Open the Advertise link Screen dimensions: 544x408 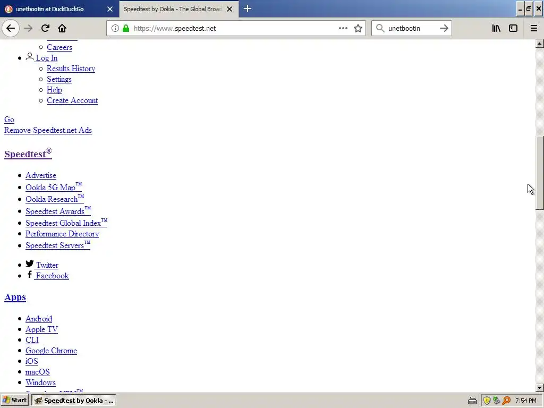[40, 175]
